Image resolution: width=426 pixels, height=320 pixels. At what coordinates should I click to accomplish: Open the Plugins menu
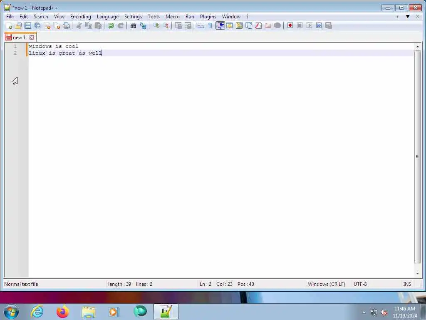click(x=208, y=17)
